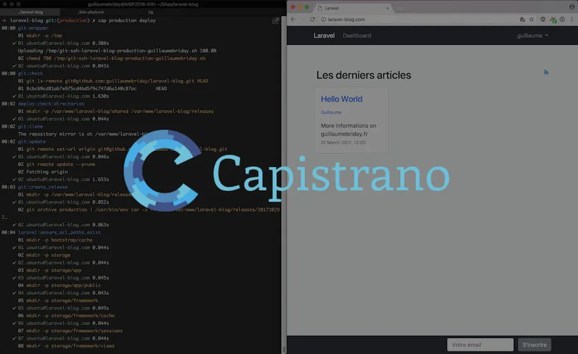Open the Hello World article
578x354 pixels.
point(342,99)
